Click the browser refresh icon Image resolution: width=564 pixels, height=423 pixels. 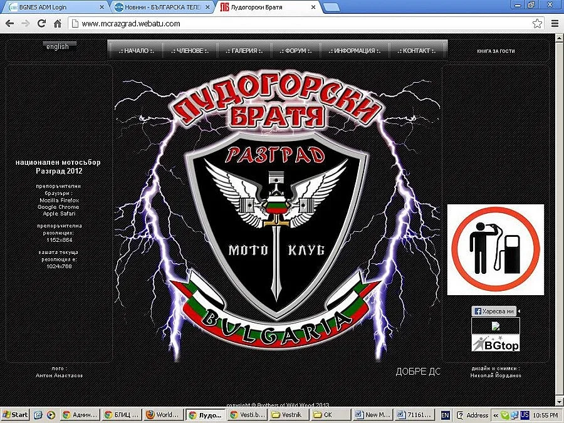click(41, 22)
